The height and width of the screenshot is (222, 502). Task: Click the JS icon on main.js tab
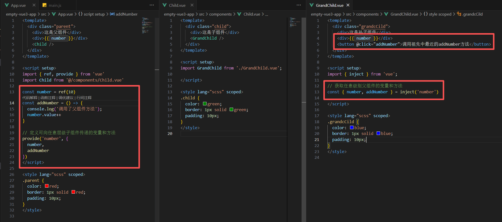click(44, 5)
